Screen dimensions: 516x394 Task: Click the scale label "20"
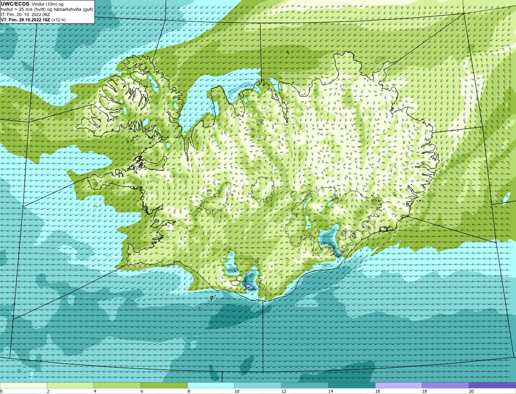471,391
